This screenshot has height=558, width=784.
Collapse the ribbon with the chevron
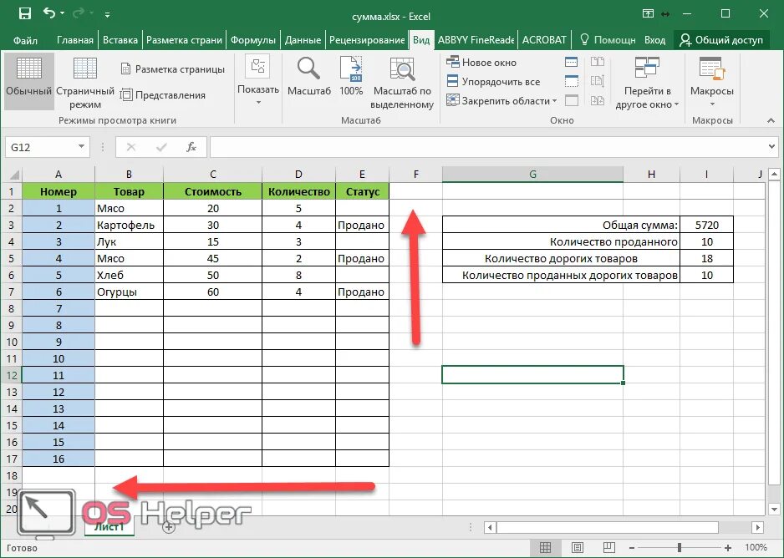click(771, 120)
